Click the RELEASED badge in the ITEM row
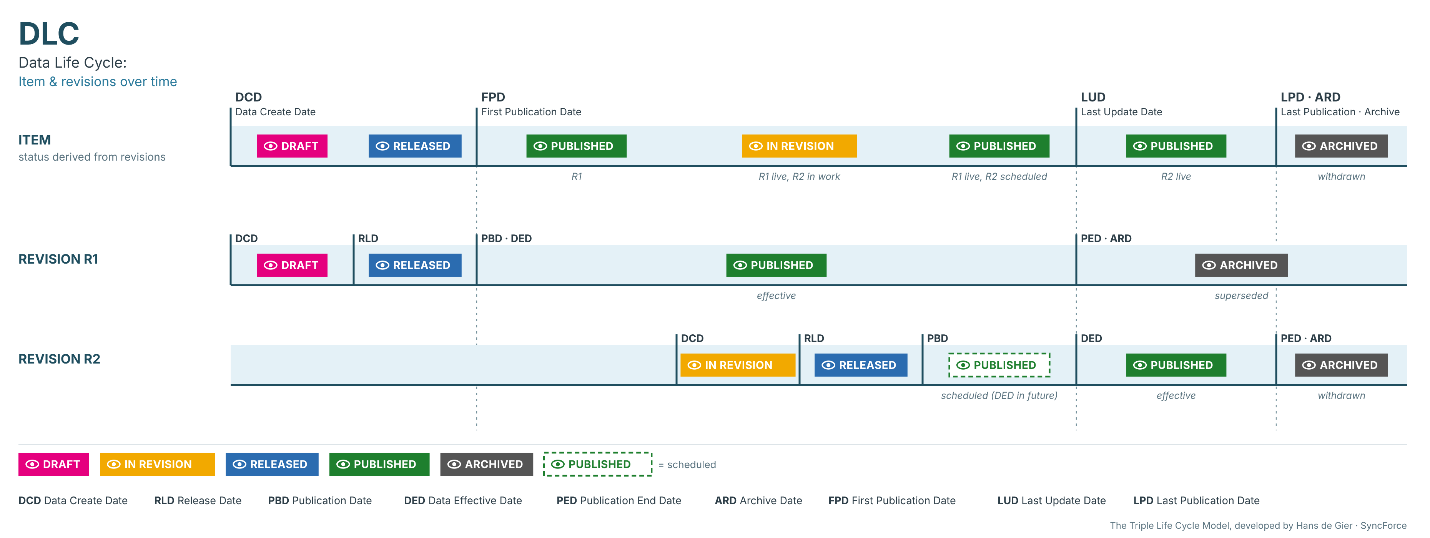The width and height of the screenshot is (1430, 538). [x=415, y=146]
